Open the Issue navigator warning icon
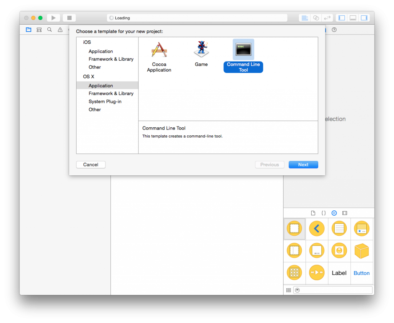394x323 pixels. 60,30
